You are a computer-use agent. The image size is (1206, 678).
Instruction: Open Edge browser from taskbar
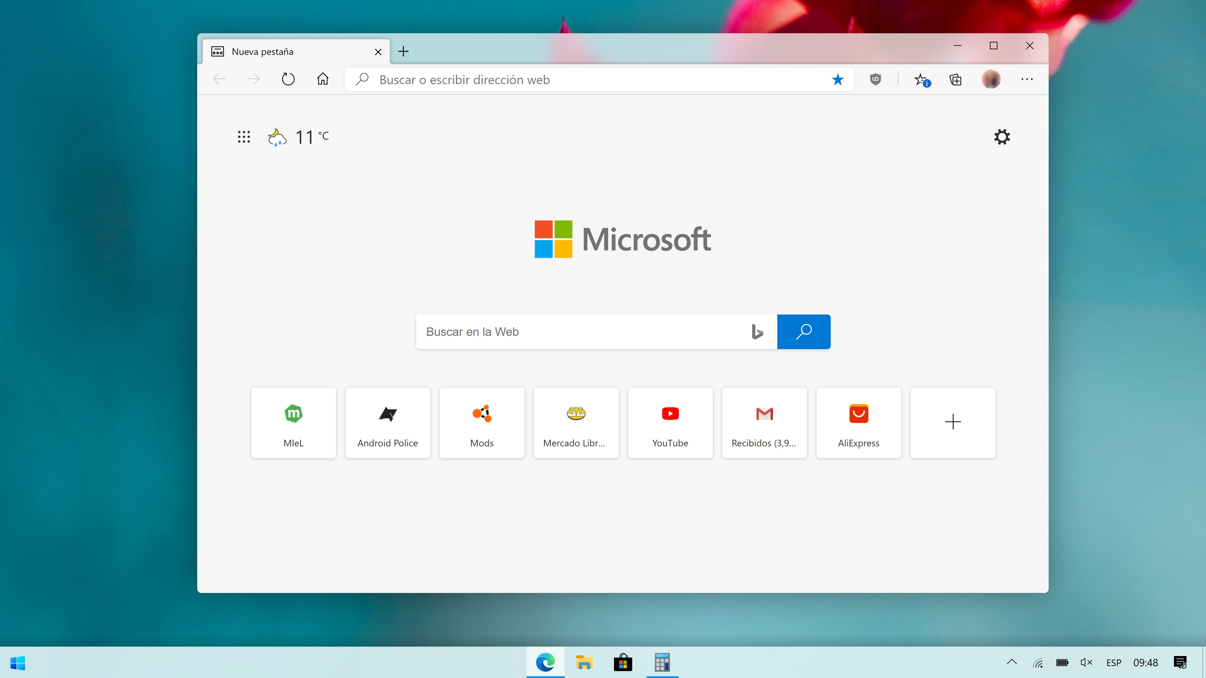pos(546,662)
